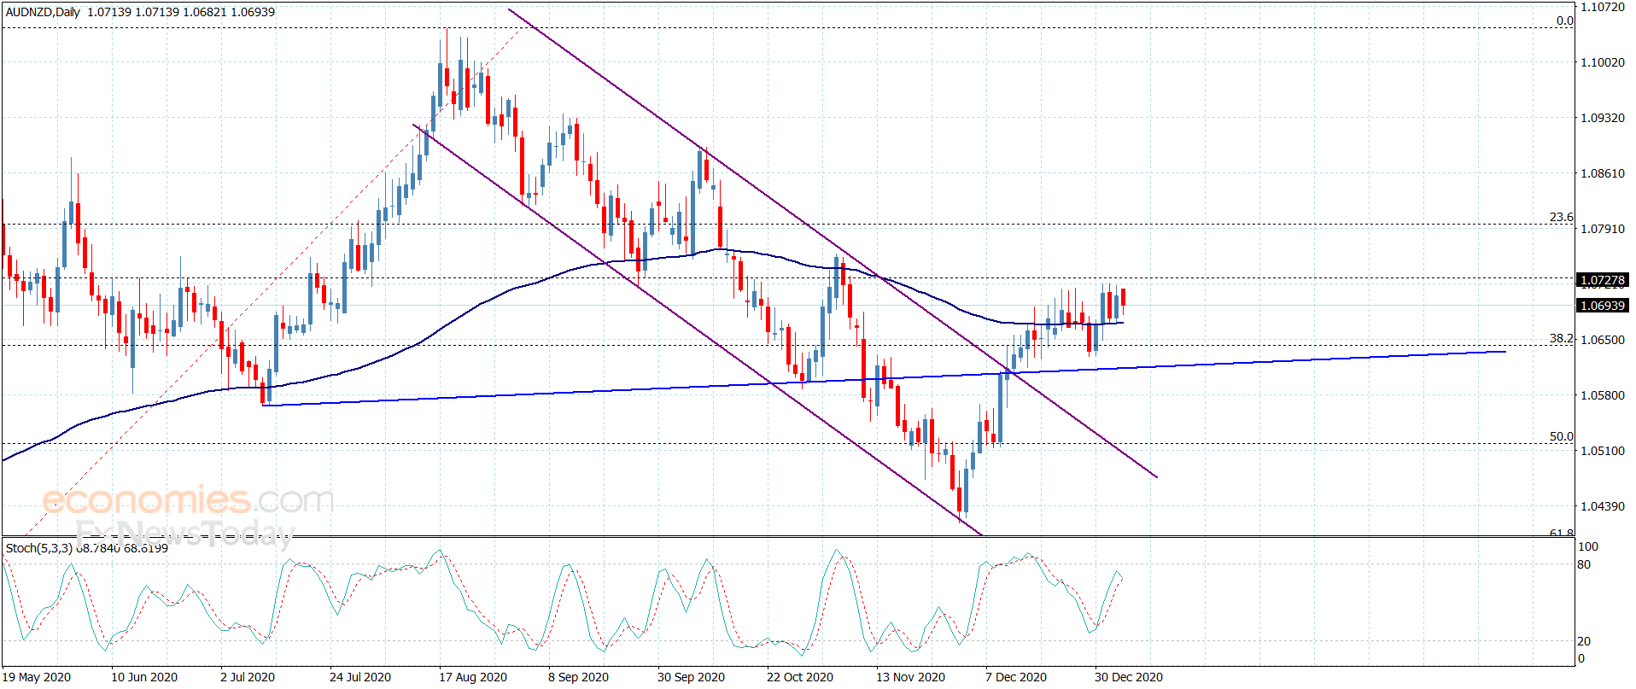Viewport: 1636px width, 689px height.
Task: Click the stochastic 20 level label
Action: (1585, 641)
